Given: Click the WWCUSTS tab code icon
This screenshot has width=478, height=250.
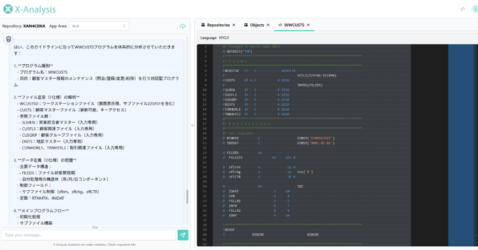Looking at the screenshot, I should pyautogui.click(x=280, y=25).
